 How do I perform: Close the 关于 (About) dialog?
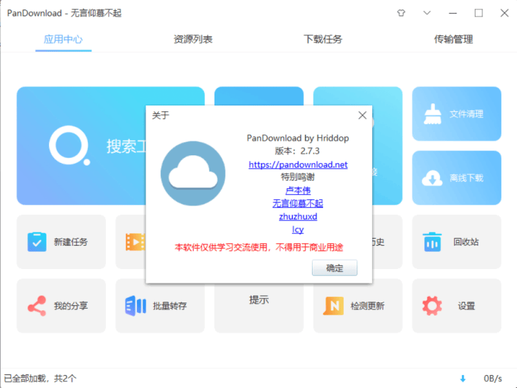tap(362, 115)
